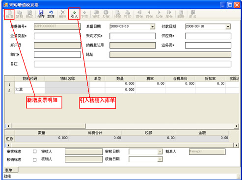The width and height of the screenshot is (242, 180).
Task: Click the 税额 summary column header
Action: [148, 133]
